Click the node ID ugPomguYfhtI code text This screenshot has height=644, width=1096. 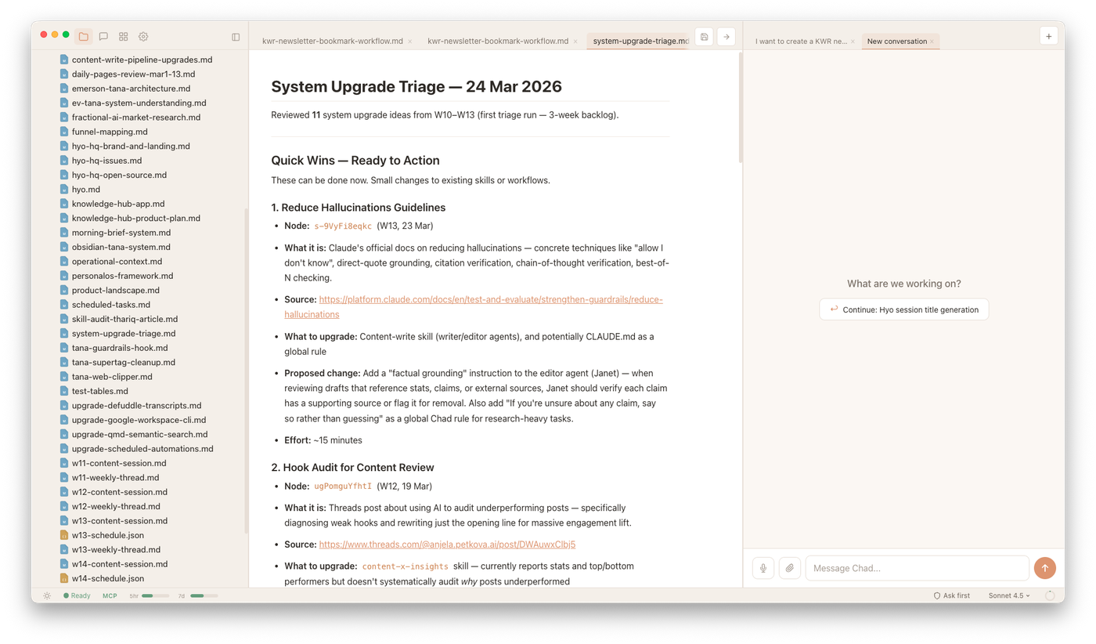point(343,487)
